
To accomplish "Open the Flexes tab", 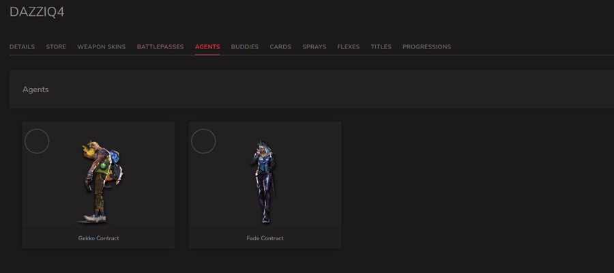I will point(349,47).
